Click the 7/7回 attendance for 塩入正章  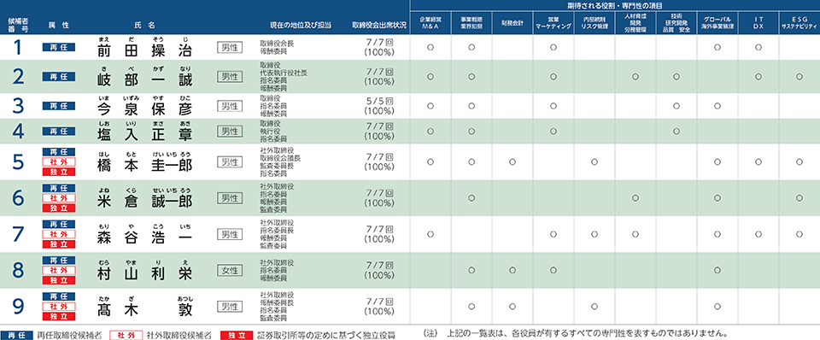click(379, 127)
